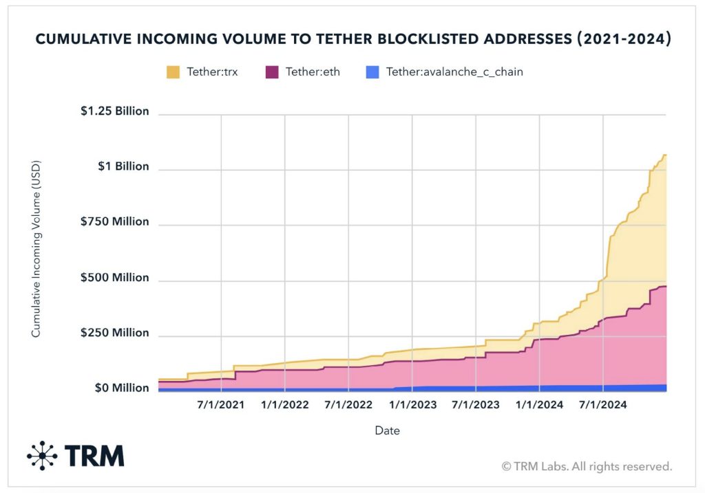
Task: Click the purple Tether:eth legend swatch
Action: click(272, 72)
